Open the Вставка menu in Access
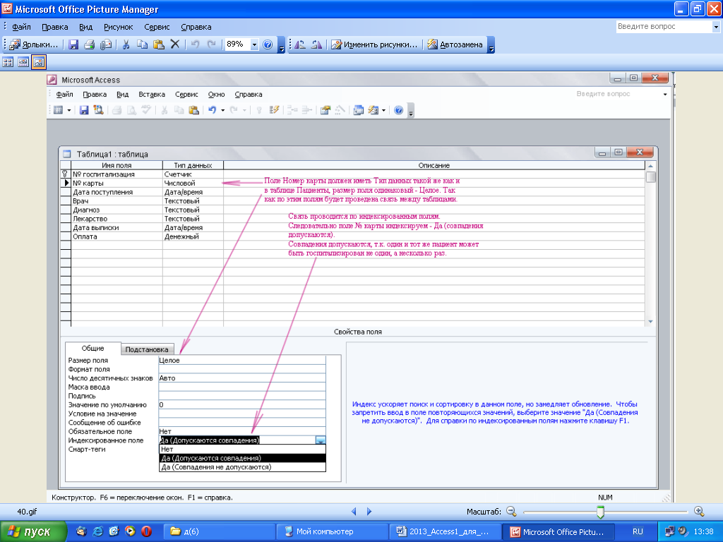This screenshot has width=723, height=542. point(152,95)
